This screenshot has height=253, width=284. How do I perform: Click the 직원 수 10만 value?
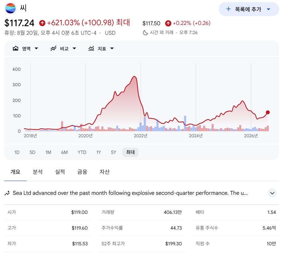coord(271,243)
